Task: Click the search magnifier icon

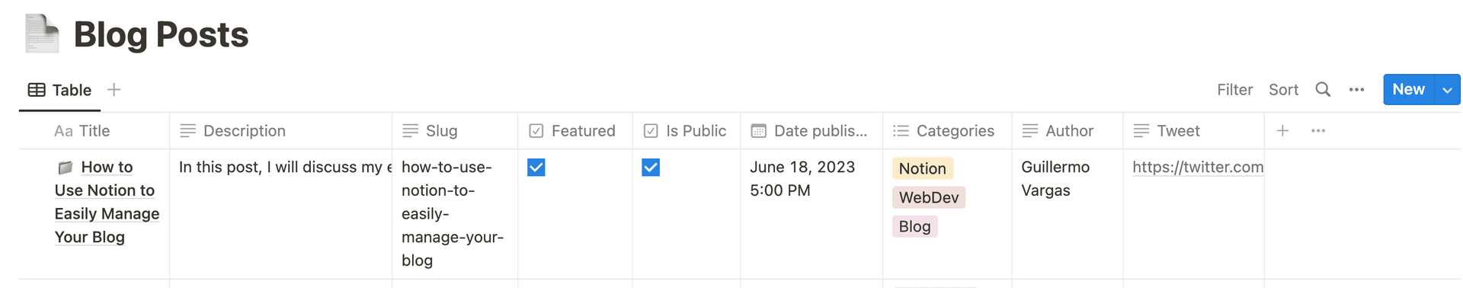Action: coord(1323,90)
